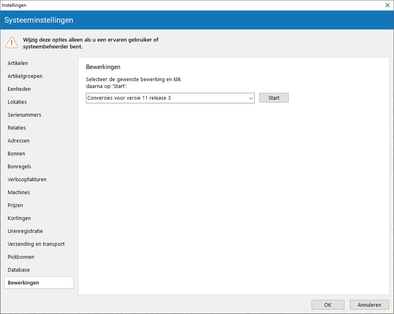
Task: Close the Instellingen dialog window
Action: [x=387, y=5]
